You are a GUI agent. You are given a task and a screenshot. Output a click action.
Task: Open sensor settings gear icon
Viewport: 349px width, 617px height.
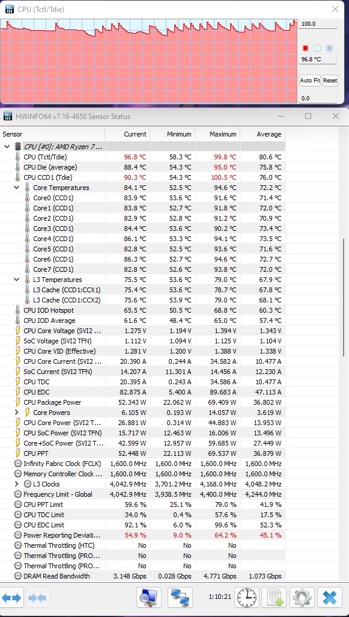click(x=302, y=598)
